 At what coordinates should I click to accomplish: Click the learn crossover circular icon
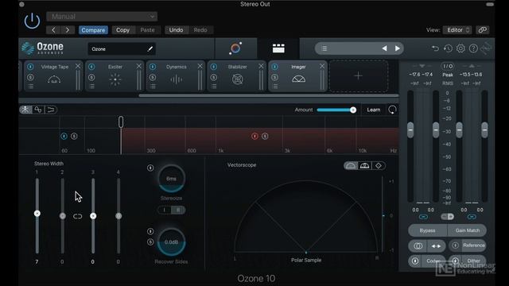click(x=392, y=110)
